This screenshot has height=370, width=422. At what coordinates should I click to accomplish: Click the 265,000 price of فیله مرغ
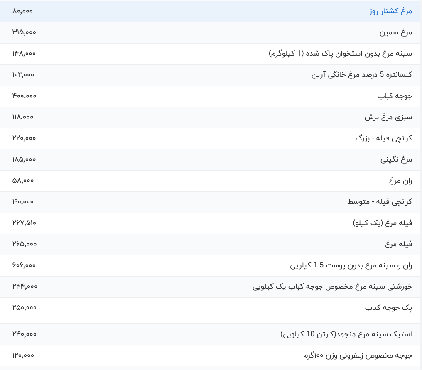coord(24,244)
